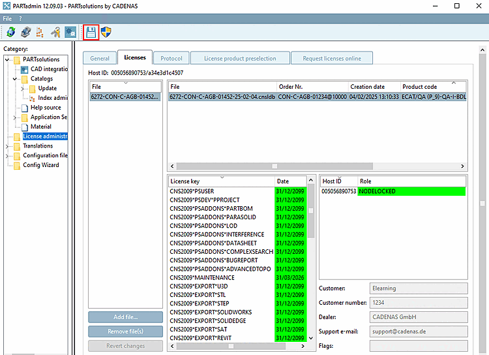
Task: Click the admin shield toolbar icon
Action: tap(105, 31)
